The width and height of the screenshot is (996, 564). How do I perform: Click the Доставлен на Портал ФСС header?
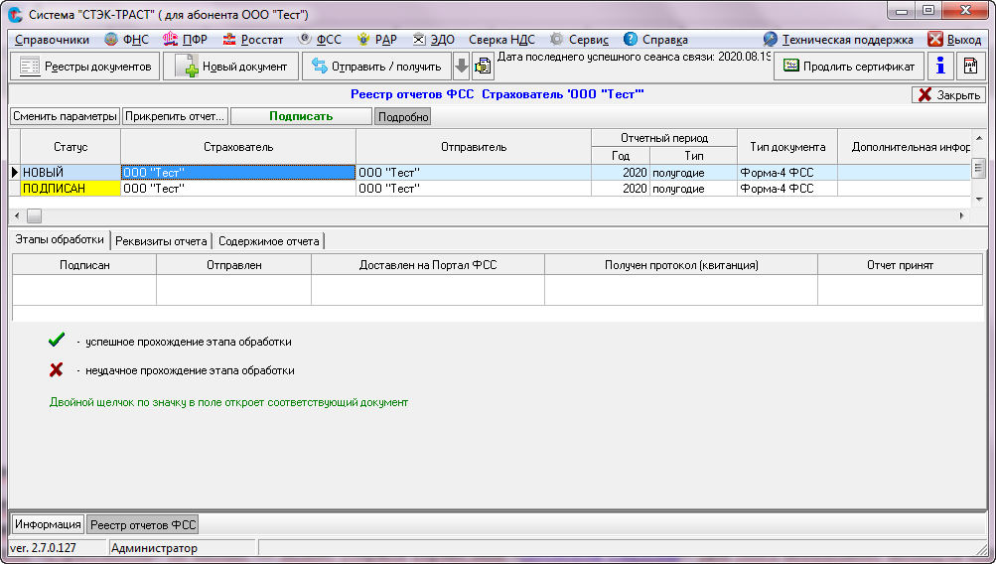(x=428, y=265)
